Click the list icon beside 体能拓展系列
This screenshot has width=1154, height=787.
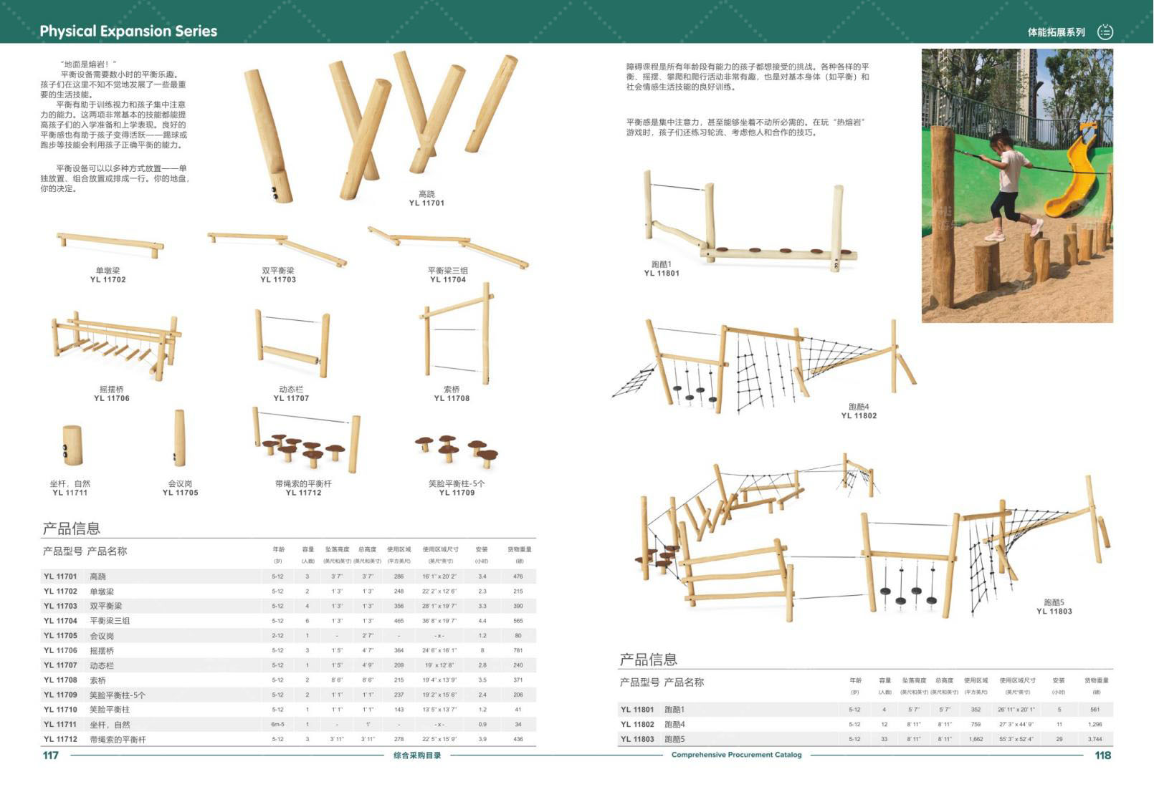(1105, 32)
